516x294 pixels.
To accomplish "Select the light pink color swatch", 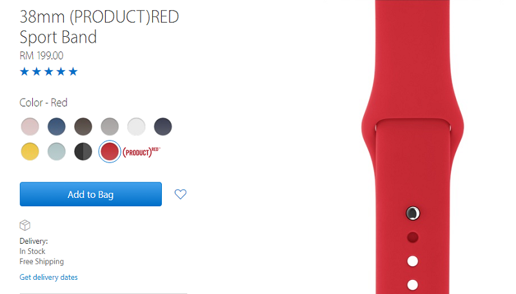I will (30, 126).
